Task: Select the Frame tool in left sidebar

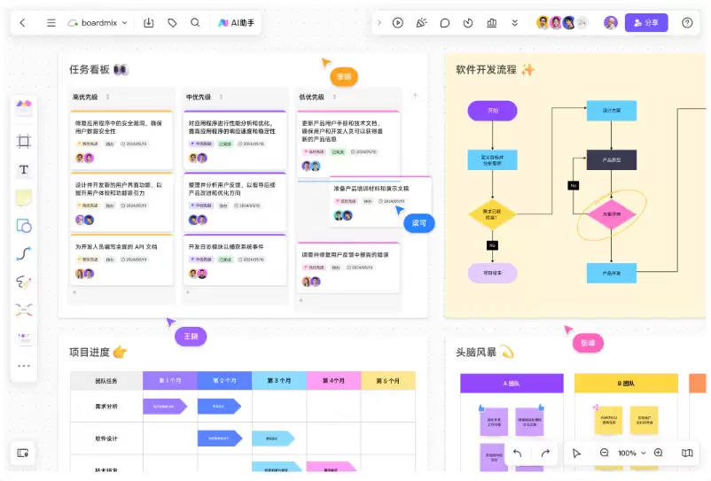Action: click(24, 142)
